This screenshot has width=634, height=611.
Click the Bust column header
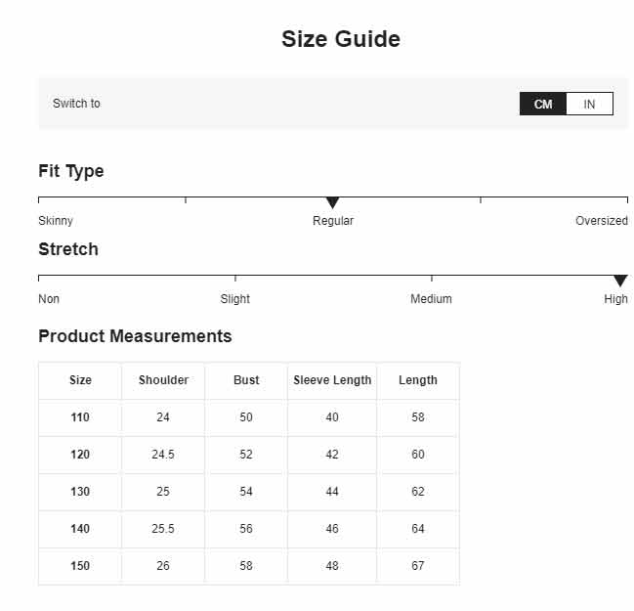pyautogui.click(x=246, y=380)
